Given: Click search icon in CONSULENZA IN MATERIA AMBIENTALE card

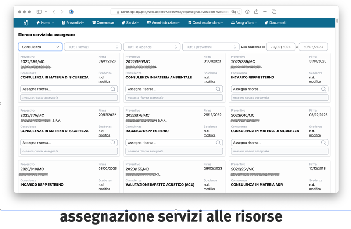Looking at the screenshot, I should (x=218, y=89).
